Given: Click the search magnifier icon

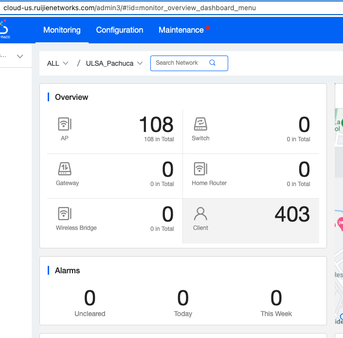Looking at the screenshot, I should [x=212, y=63].
